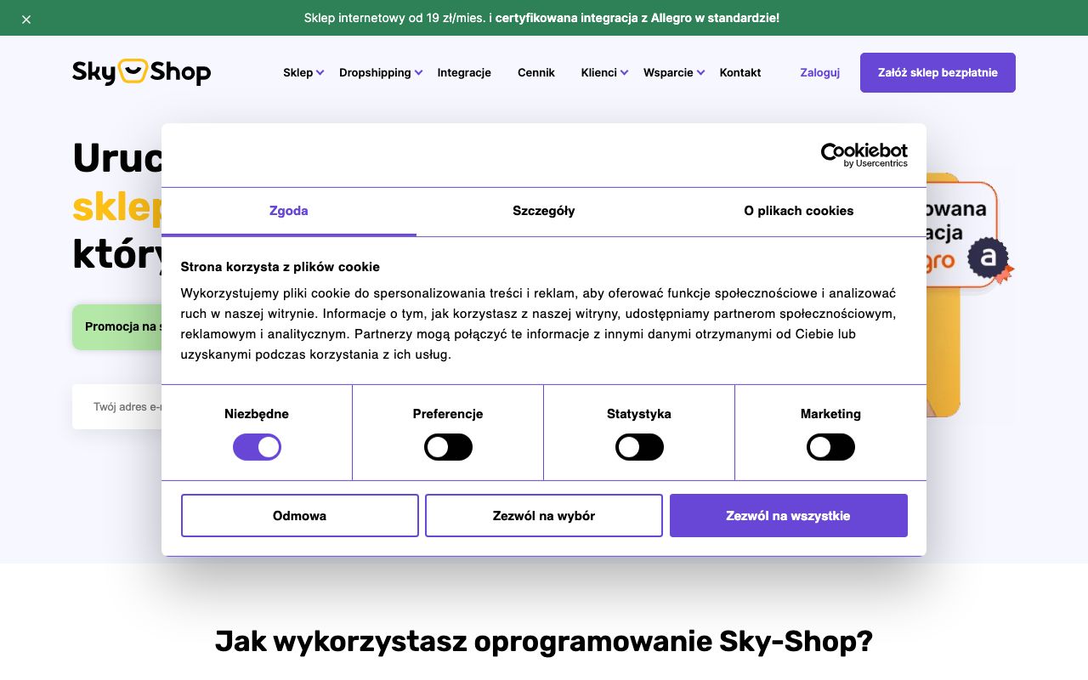Click the 'Strona korzysta z plików cookie' heading
Screen dimensions: 1088x680
(x=280, y=267)
